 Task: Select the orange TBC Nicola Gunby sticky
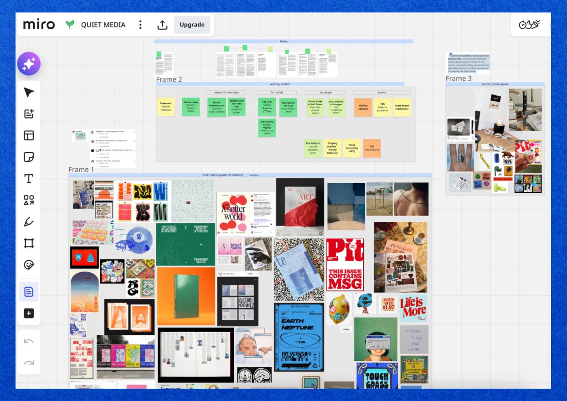(372, 148)
